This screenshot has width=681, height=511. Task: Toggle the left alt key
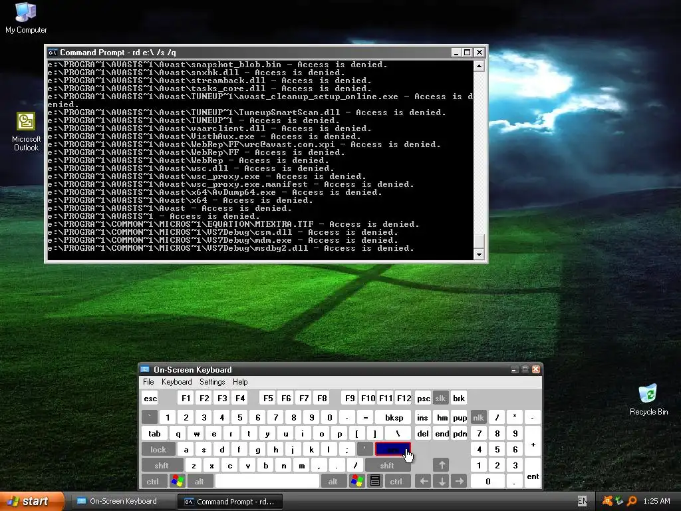200,481
